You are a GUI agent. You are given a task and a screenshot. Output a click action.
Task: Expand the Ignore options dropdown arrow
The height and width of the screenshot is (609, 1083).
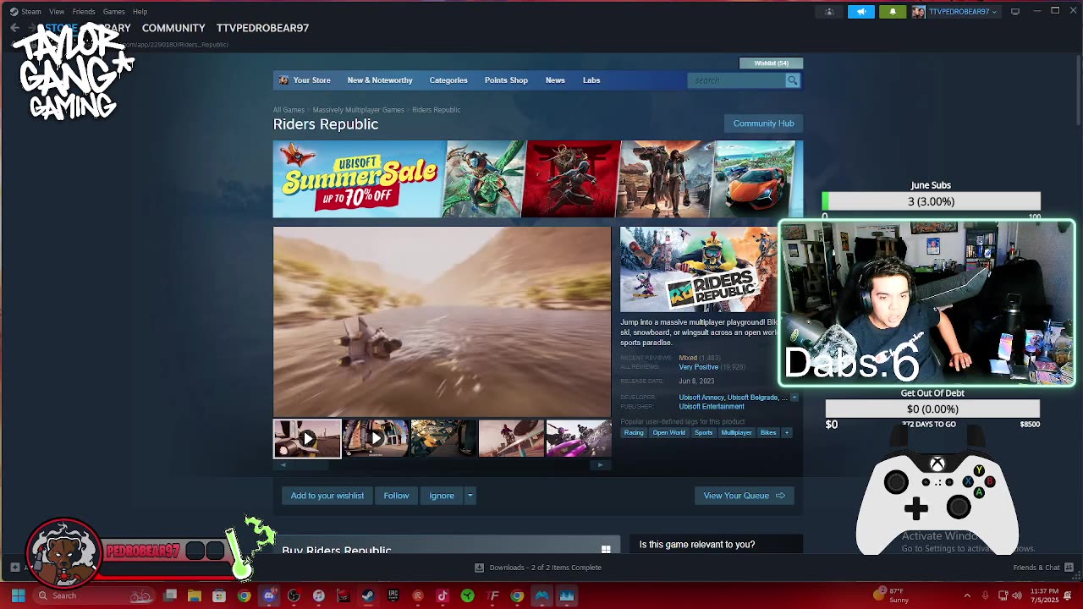coord(470,496)
